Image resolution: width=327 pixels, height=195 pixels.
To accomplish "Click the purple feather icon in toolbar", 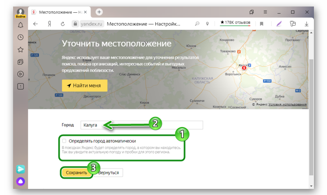I will (x=279, y=24).
